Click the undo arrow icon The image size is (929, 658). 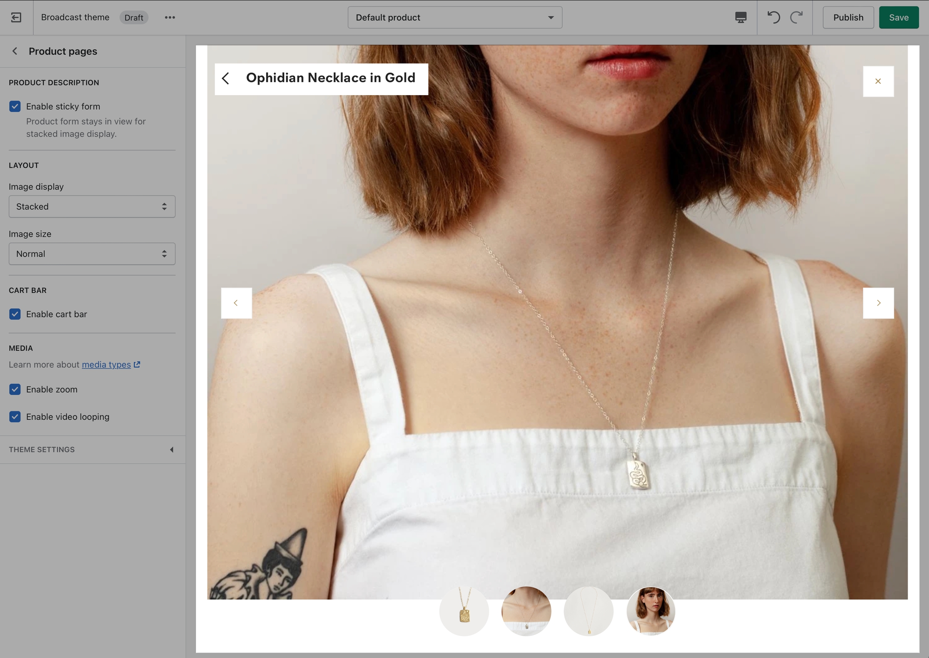[773, 17]
